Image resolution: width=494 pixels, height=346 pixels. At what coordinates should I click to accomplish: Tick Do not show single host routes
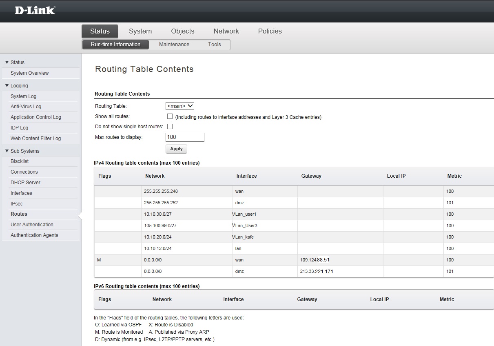170,127
